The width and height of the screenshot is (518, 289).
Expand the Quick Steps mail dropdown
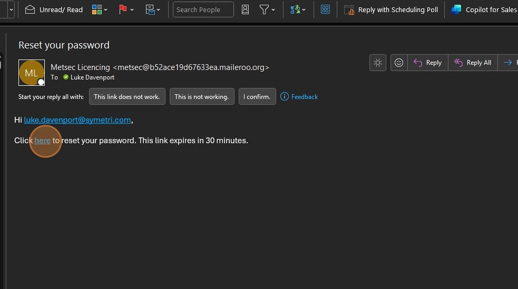(x=153, y=9)
